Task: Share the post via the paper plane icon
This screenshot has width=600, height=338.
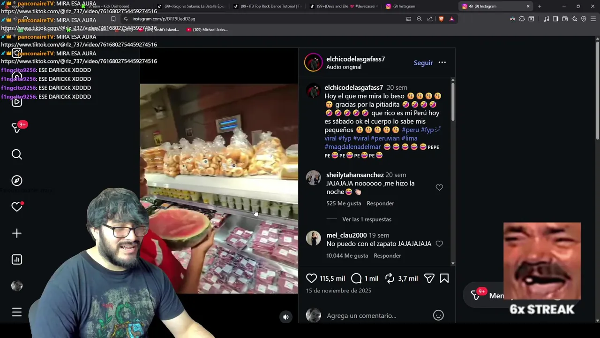Action: [x=429, y=278]
